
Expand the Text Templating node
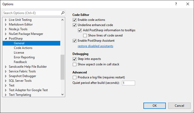(6, 95)
